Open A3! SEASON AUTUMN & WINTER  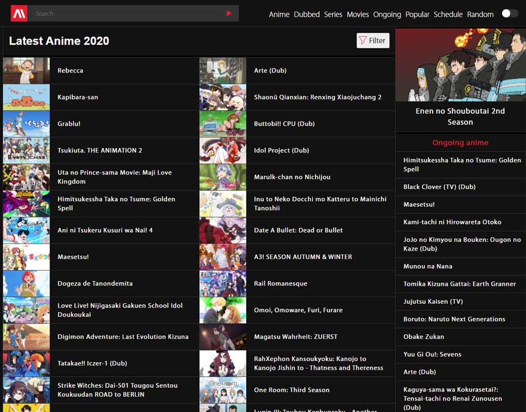(303, 257)
